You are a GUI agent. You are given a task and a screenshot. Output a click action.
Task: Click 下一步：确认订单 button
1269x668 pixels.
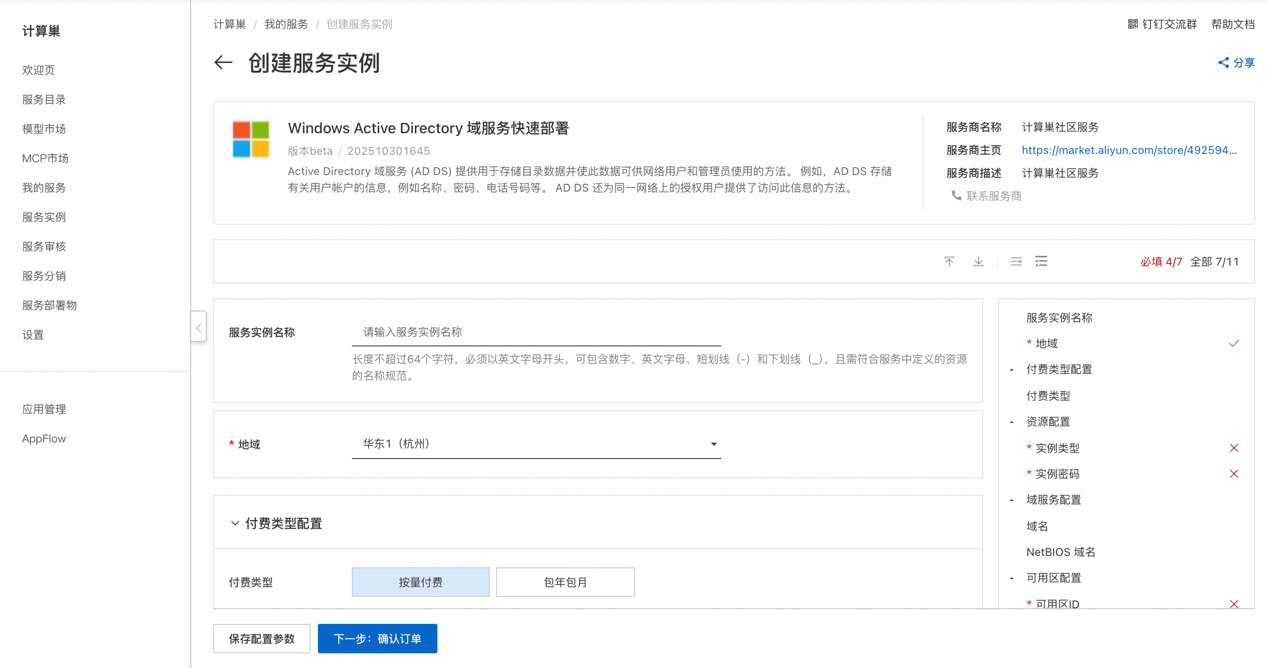pos(377,639)
